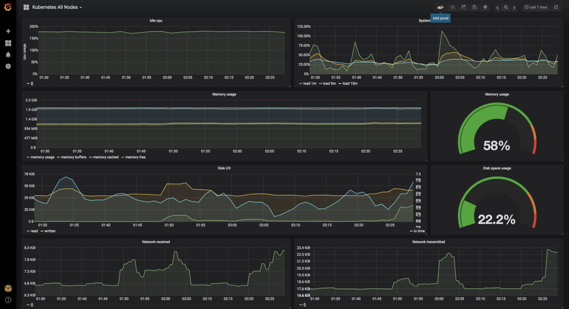Toggle the load 1m legend series
The height and width of the screenshot is (309, 569).
click(x=308, y=83)
